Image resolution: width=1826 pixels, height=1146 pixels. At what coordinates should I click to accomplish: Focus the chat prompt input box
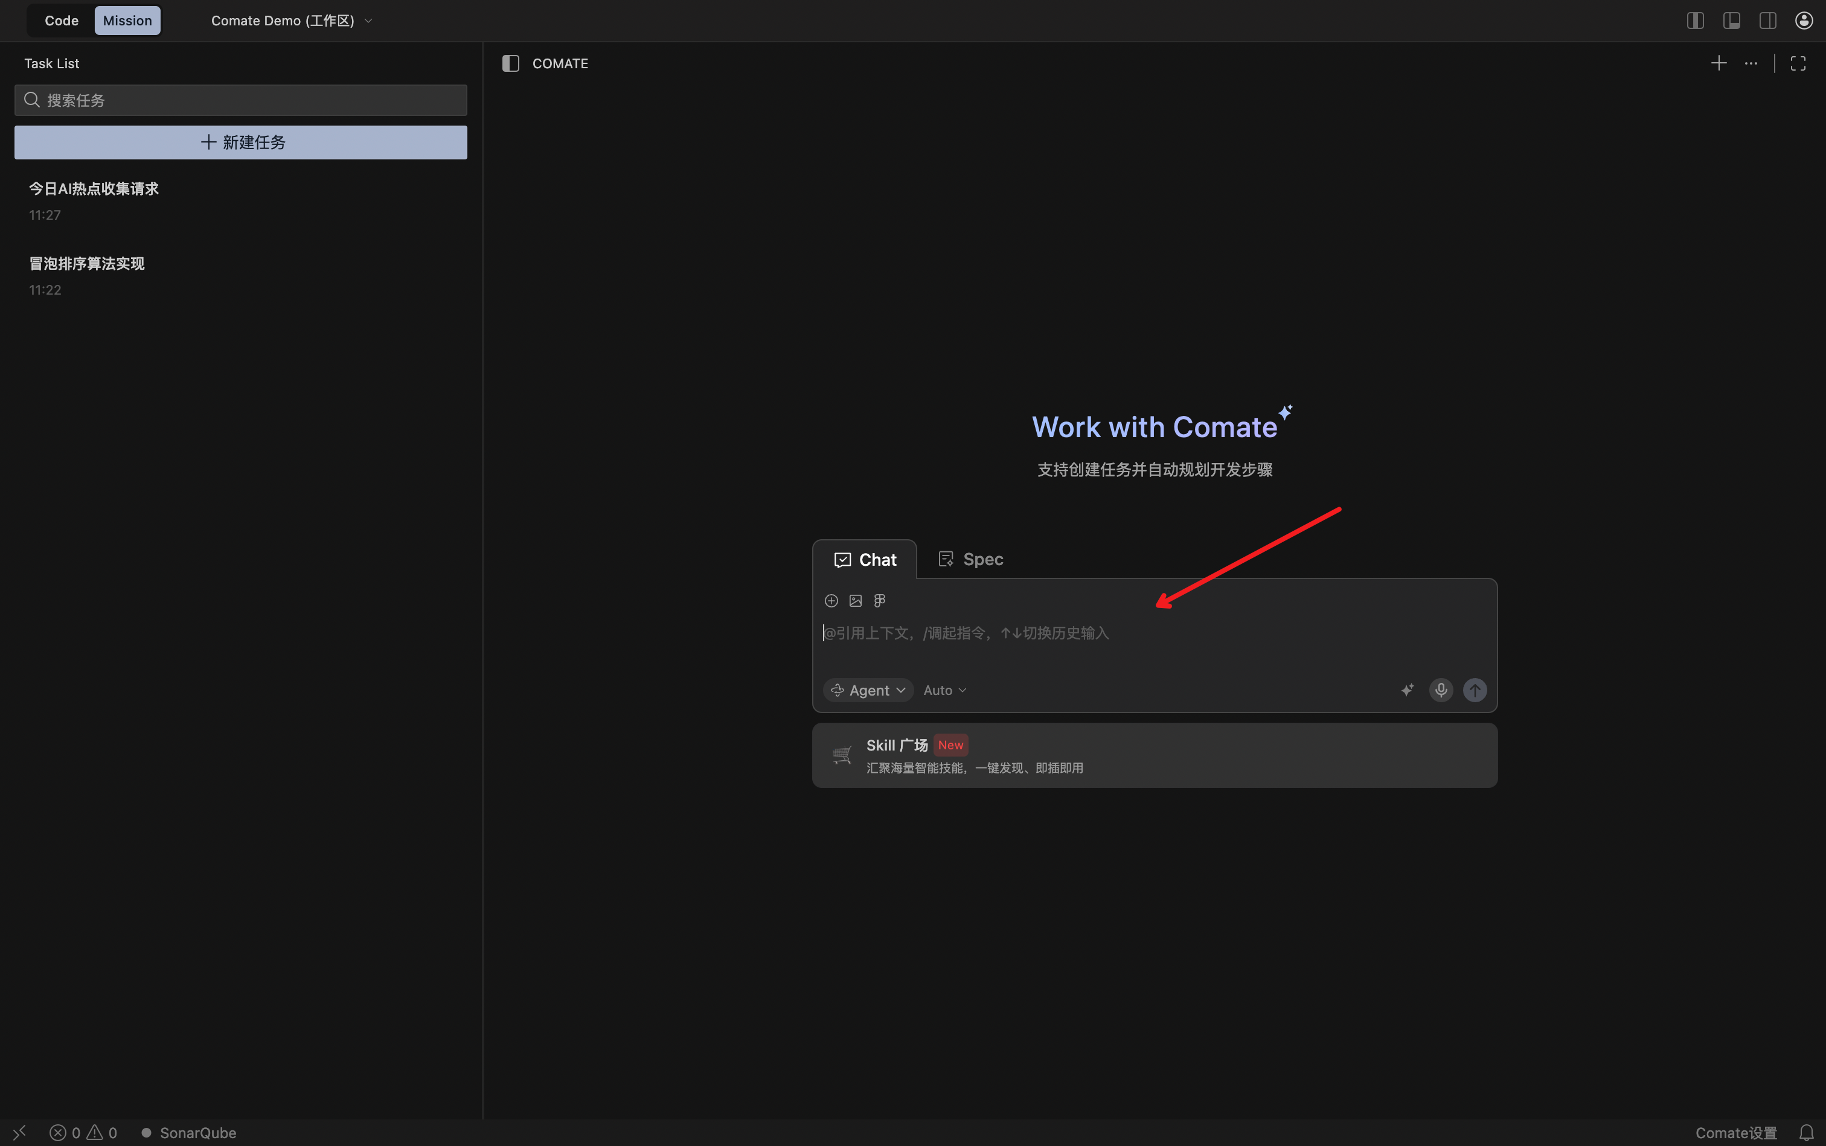tap(1155, 633)
